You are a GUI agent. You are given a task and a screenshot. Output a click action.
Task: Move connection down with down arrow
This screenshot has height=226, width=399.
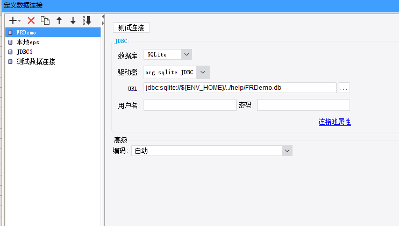[x=73, y=20]
